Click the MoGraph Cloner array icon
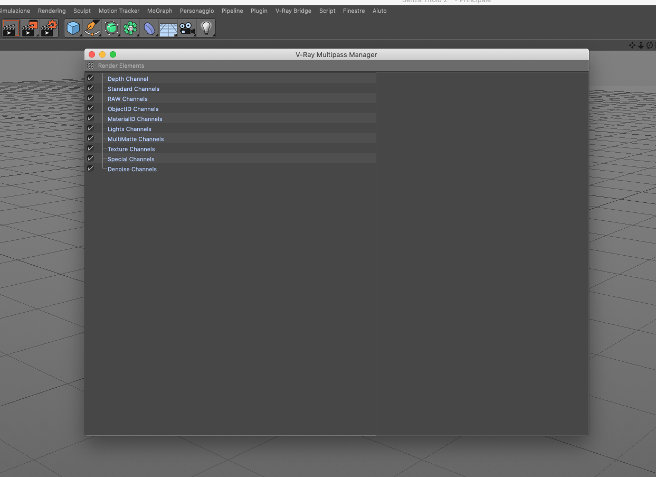 pos(130,28)
